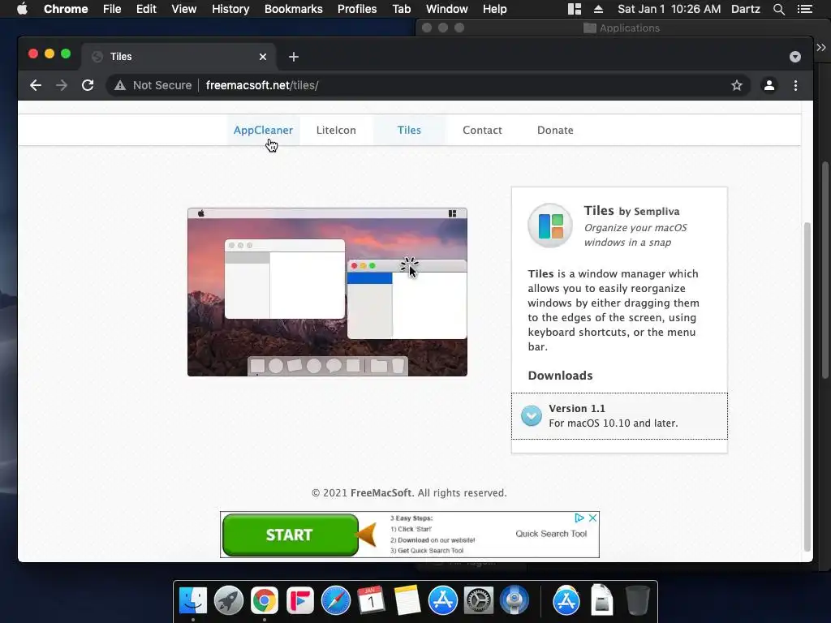Click the Tiles menu bar icon
Screen dimensions: 831x623
575,9
